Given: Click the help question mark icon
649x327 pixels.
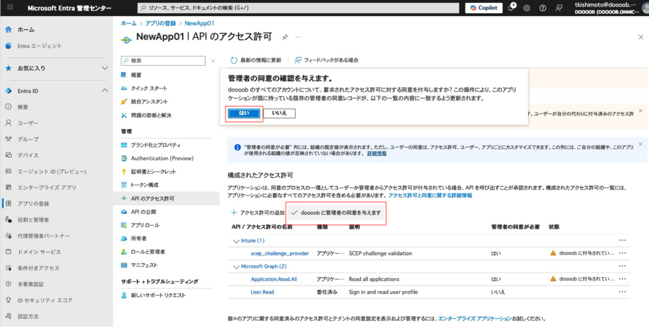Looking at the screenshot, I should [x=543, y=8].
